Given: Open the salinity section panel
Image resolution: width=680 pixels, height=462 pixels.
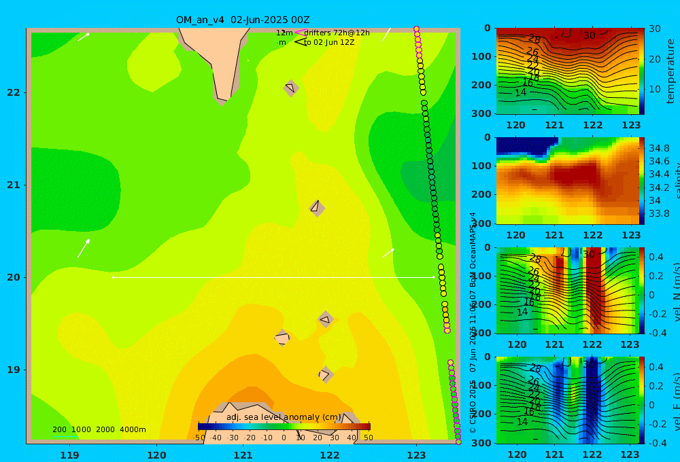Looking at the screenshot, I should pos(567,181).
